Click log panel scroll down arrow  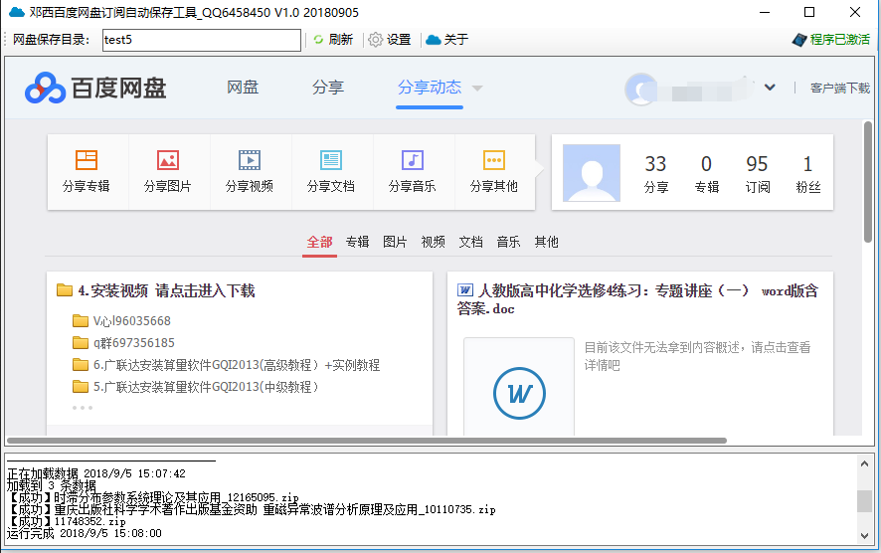point(865,535)
